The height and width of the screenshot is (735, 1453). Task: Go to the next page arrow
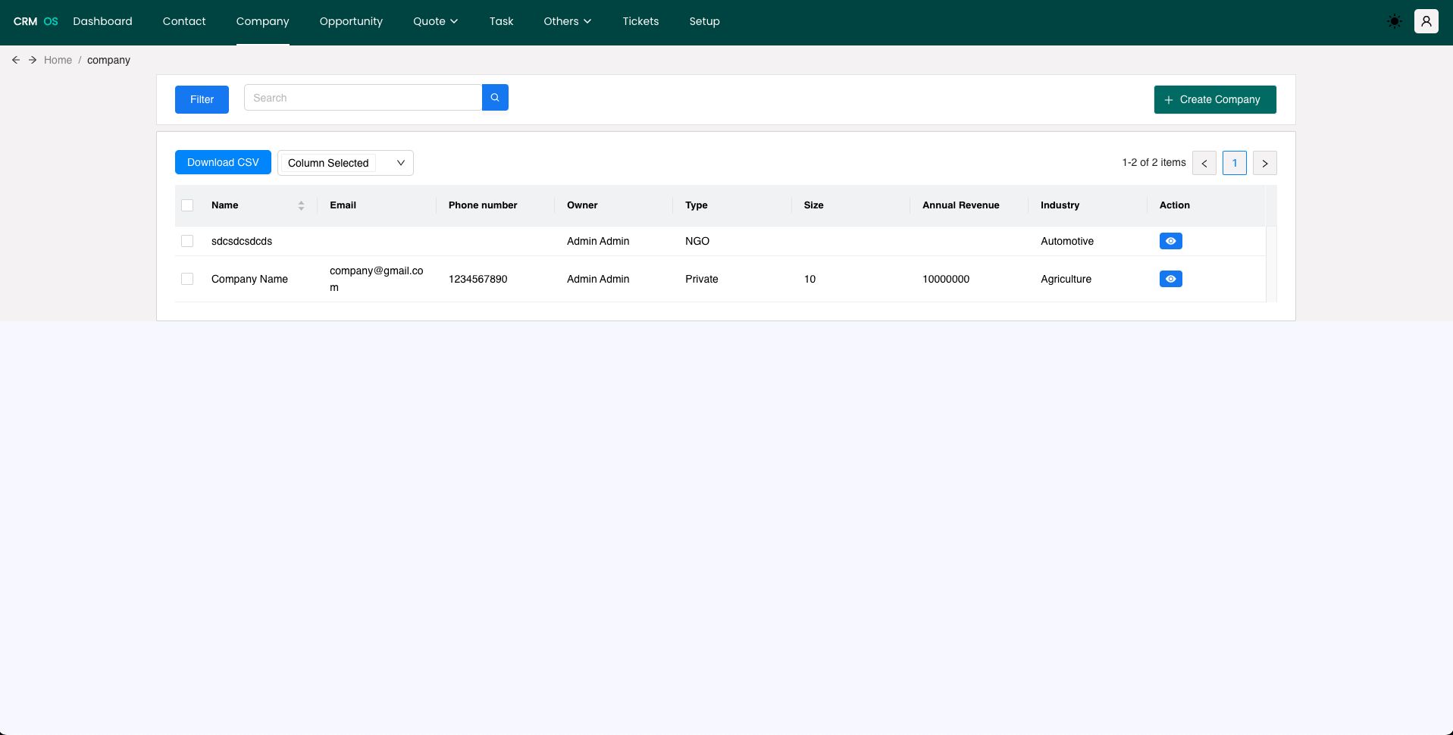click(1264, 163)
